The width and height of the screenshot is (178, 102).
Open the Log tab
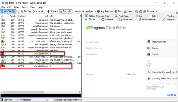coord(139,16)
